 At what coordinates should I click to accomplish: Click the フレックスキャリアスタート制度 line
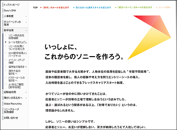coord(85,83)
